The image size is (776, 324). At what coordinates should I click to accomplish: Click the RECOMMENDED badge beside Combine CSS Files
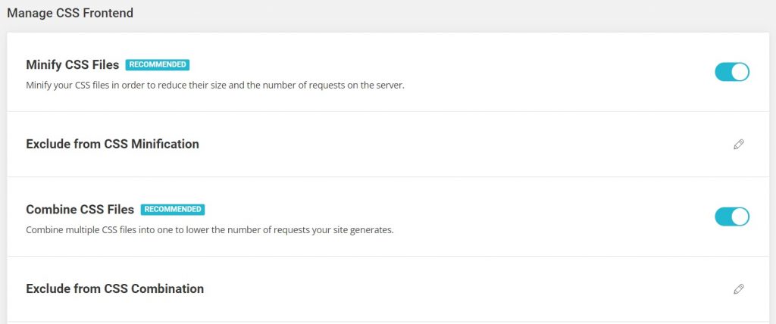(x=173, y=210)
